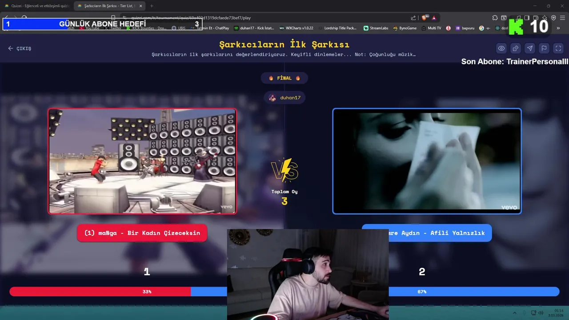Open the browser extensions puzzle icon
Screen dimensions: 569x320
click(x=495, y=18)
